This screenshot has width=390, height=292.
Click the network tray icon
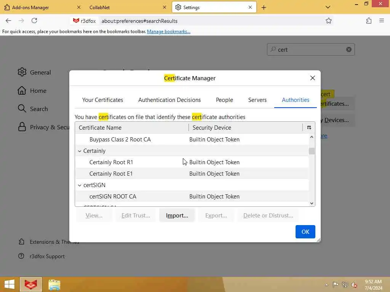[345, 284]
